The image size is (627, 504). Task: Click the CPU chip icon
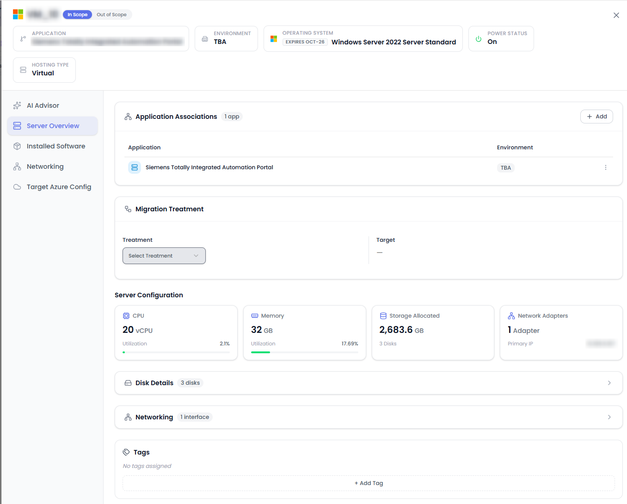click(126, 316)
